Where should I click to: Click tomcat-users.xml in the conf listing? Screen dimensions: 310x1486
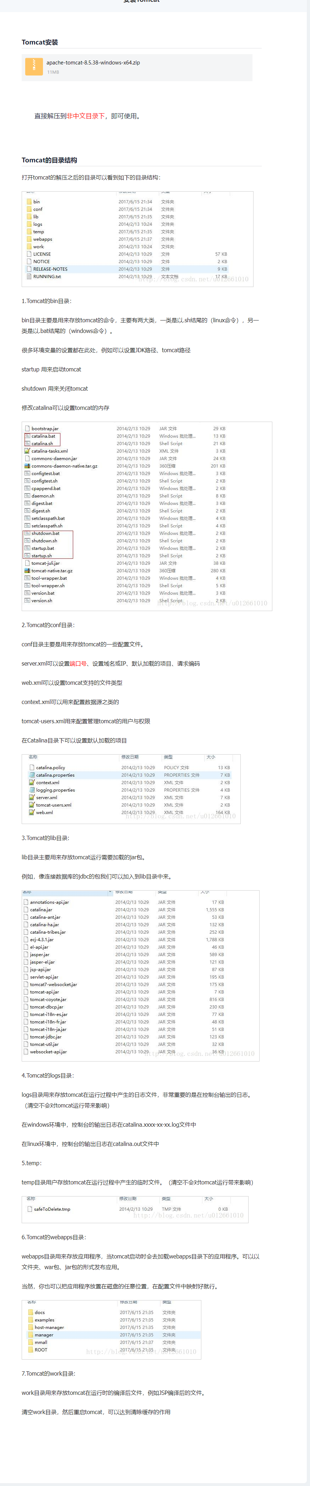[54, 805]
